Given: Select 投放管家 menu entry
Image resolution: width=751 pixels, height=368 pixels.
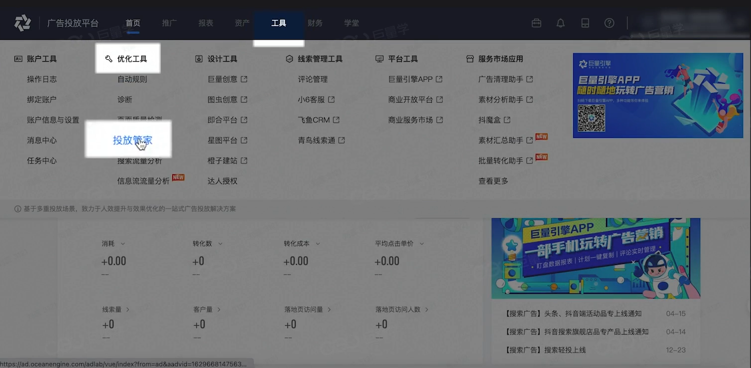Looking at the screenshot, I should pos(132,140).
